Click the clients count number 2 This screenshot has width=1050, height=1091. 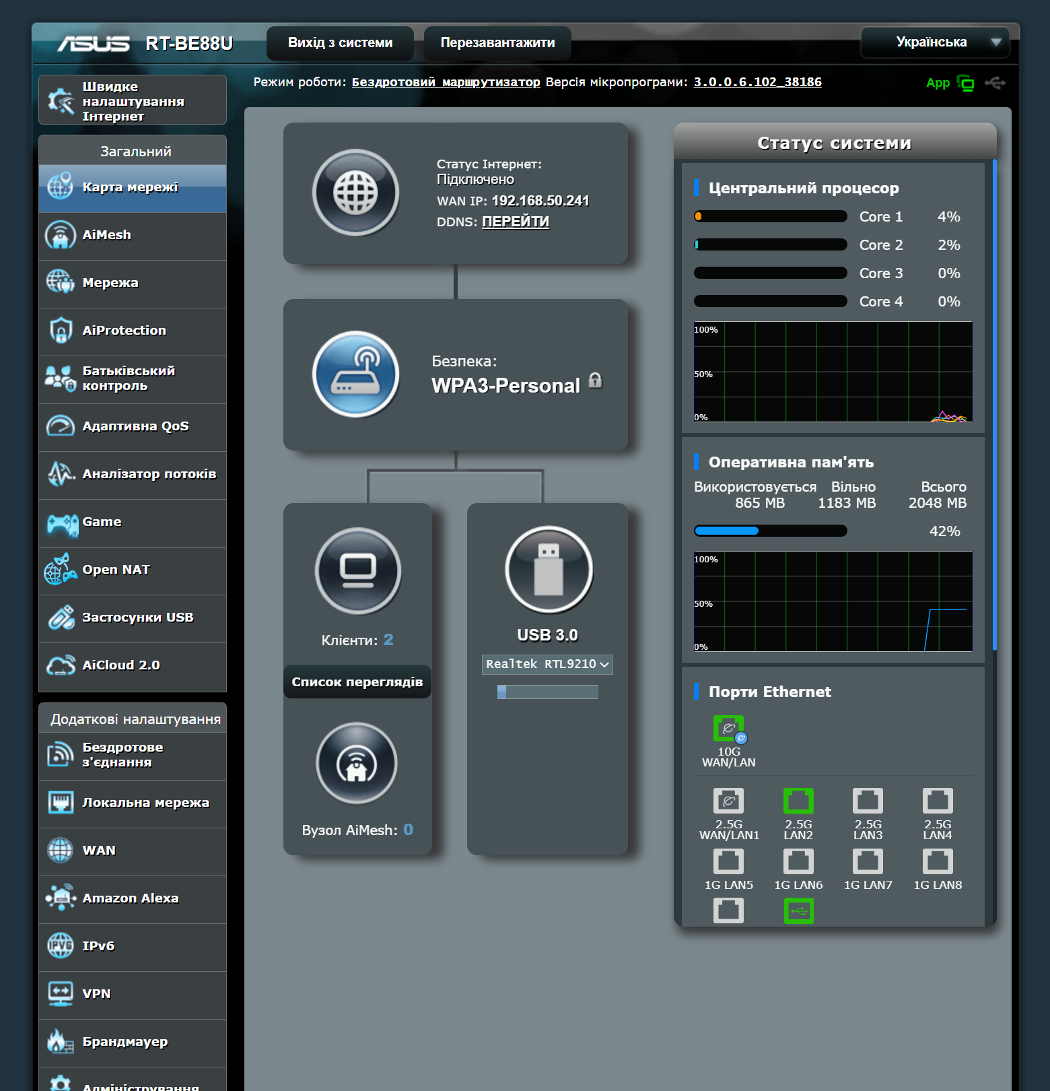click(x=388, y=640)
